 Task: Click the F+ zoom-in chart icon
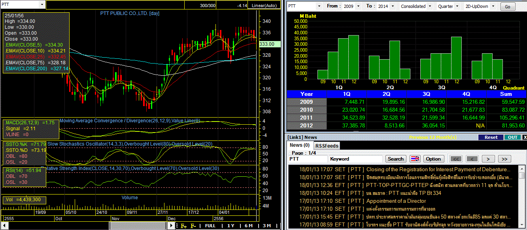pos(184,226)
